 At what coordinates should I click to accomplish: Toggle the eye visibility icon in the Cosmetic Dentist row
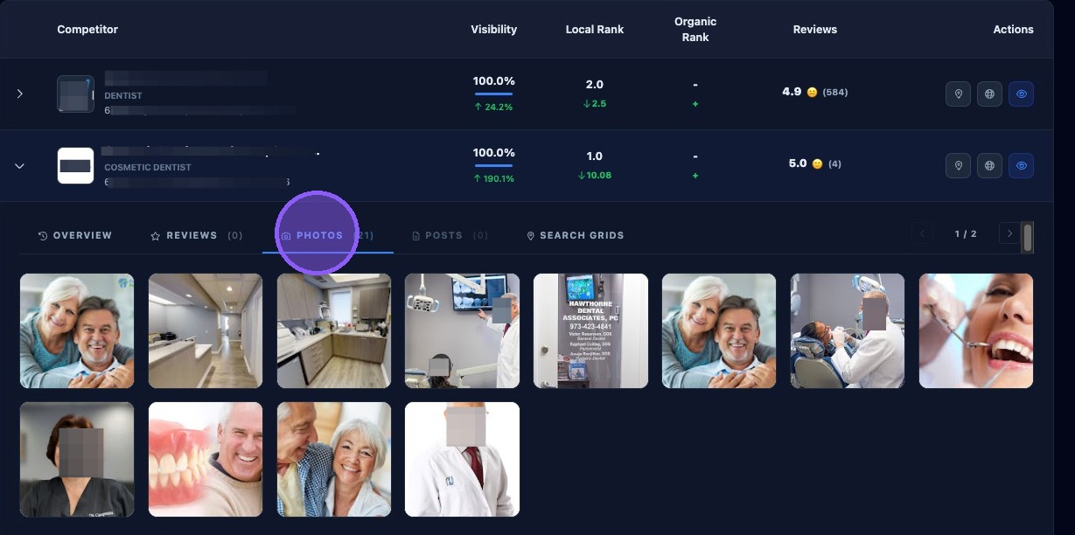point(1021,165)
